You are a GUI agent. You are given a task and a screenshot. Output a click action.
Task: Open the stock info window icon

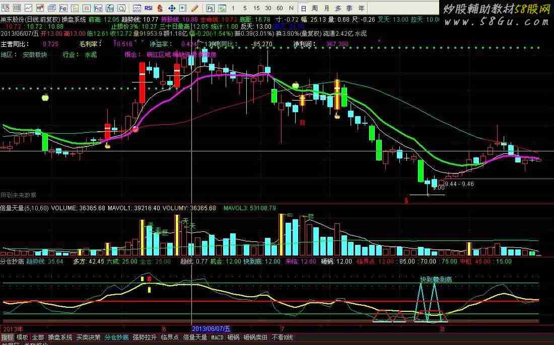pos(51,8)
